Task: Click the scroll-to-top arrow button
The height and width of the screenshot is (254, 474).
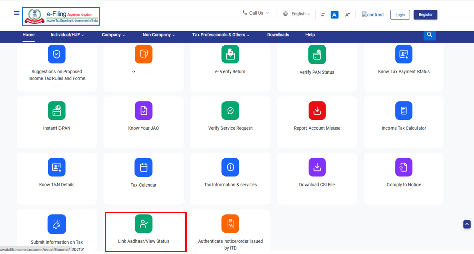Action: pyautogui.click(x=467, y=224)
